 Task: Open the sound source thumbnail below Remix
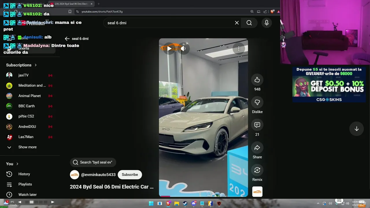(x=257, y=192)
